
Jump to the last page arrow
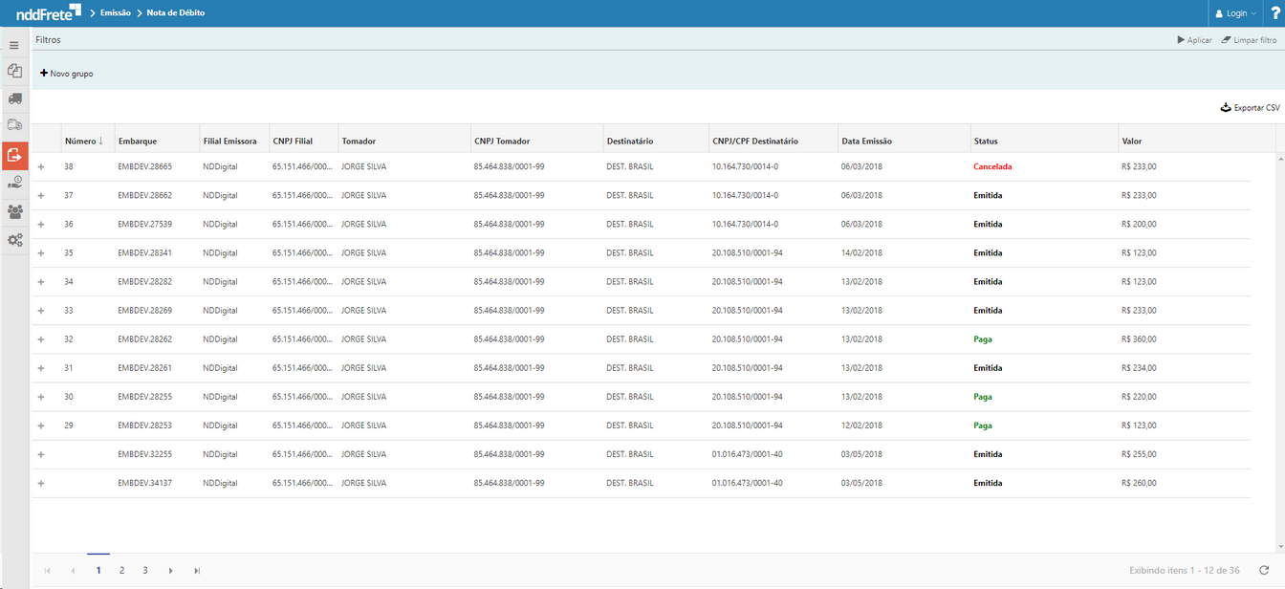point(197,571)
